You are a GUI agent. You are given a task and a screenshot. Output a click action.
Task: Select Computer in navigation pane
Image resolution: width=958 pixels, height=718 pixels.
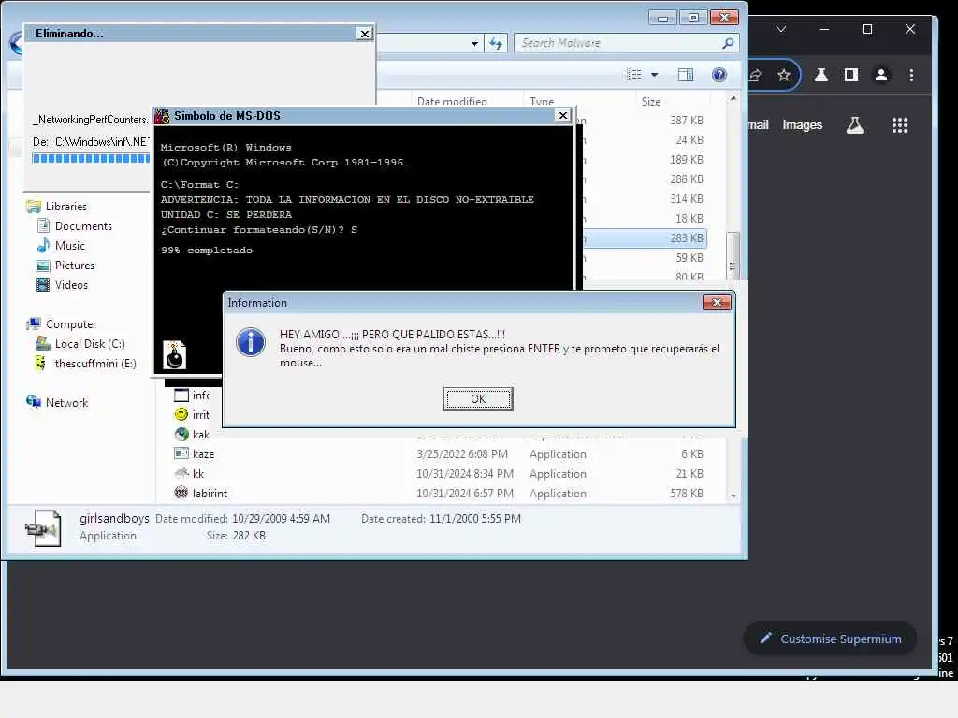point(71,324)
